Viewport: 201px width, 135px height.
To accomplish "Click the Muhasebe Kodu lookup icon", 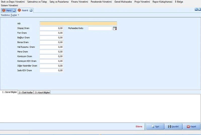I will tap(115, 28).
